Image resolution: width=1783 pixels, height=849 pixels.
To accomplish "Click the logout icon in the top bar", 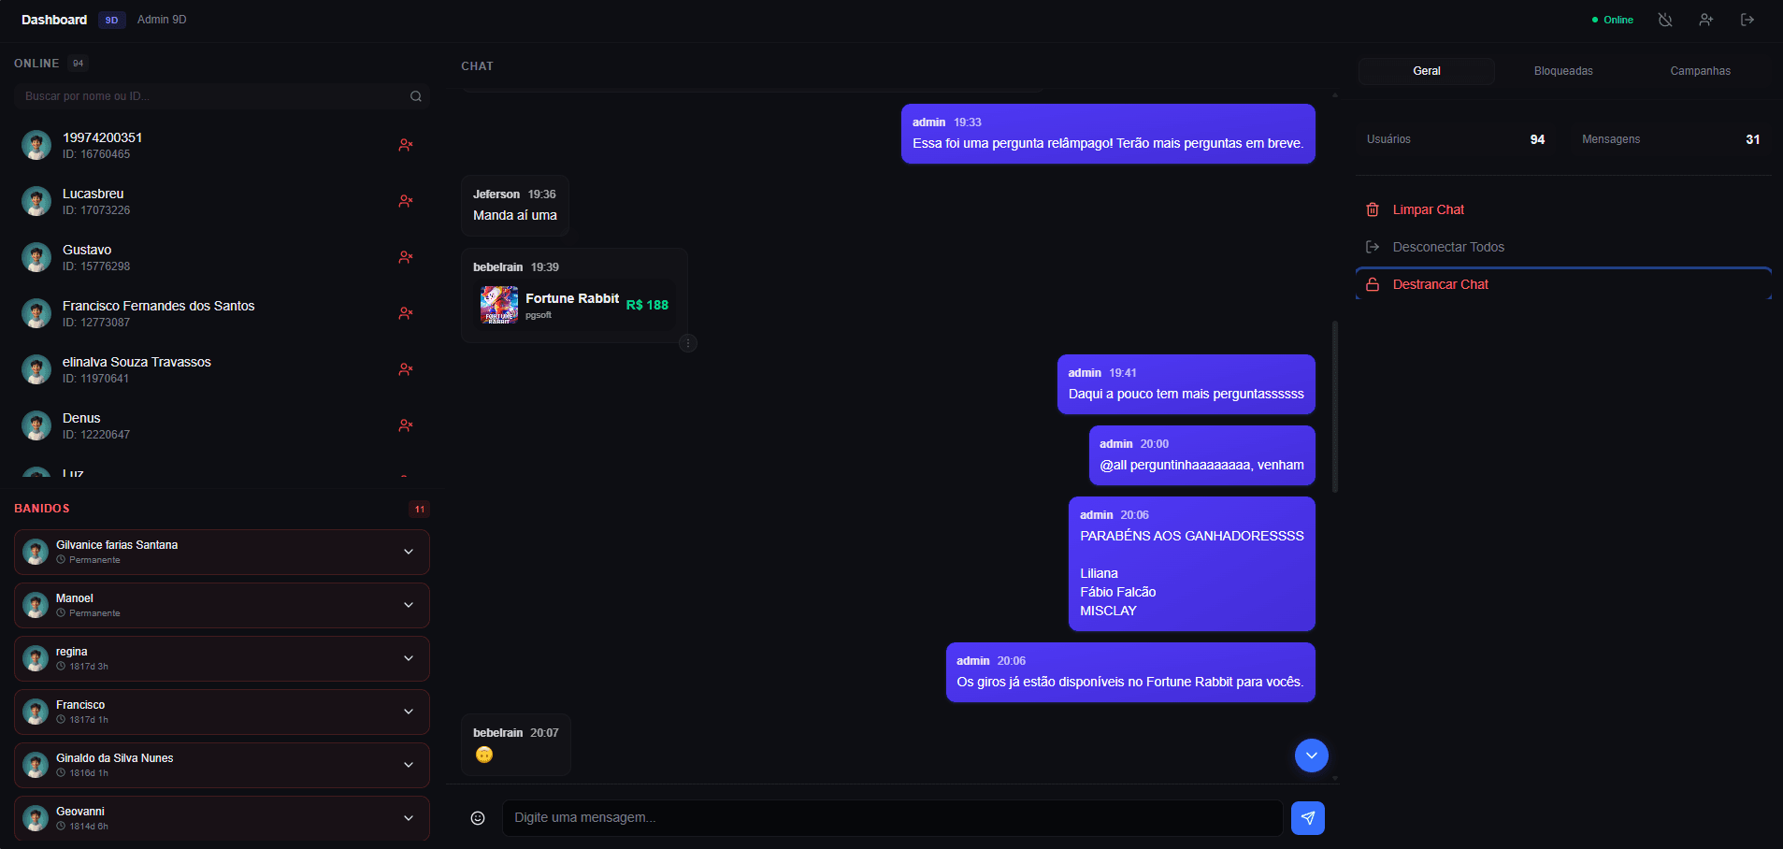I will click(x=1748, y=19).
